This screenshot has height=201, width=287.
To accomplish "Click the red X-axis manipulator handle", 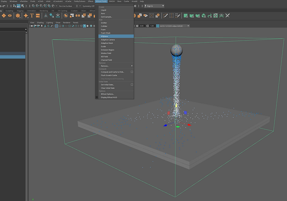I will point(189,125).
